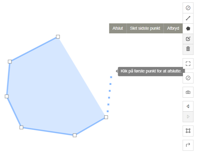
Task: Select the polygon drawing tool
Action: (x=188, y=29)
